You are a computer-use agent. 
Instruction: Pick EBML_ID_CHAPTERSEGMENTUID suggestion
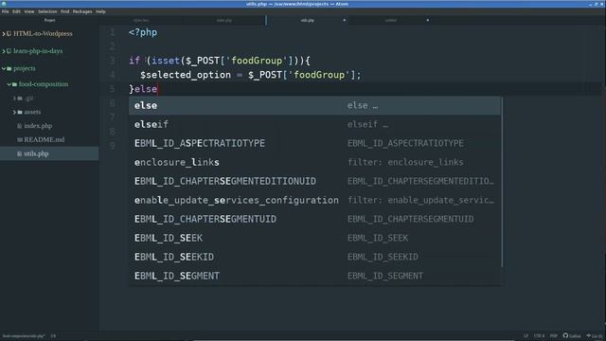click(x=314, y=219)
